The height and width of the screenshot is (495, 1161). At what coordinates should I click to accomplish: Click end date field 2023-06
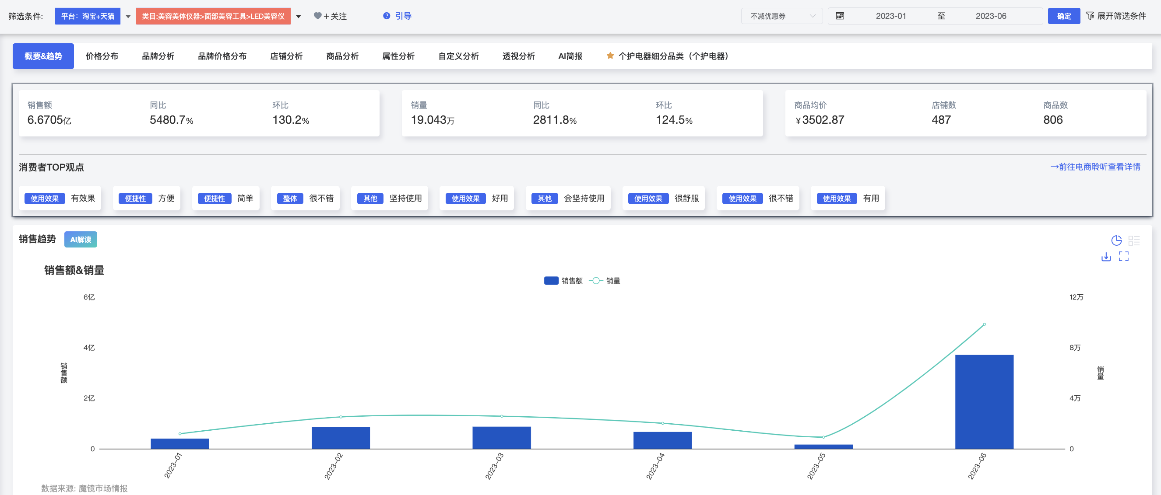pyautogui.click(x=991, y=16)
